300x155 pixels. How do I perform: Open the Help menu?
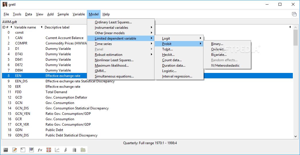(x=106, y=14)
